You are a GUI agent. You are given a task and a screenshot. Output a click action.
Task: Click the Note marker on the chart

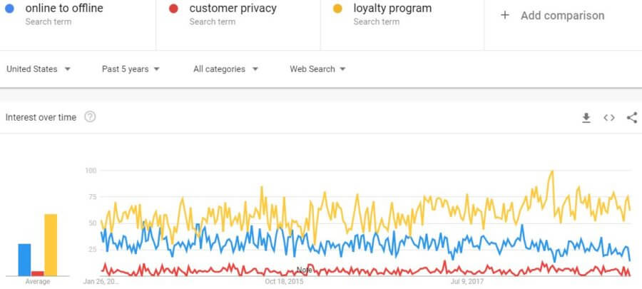pos(304,270)
